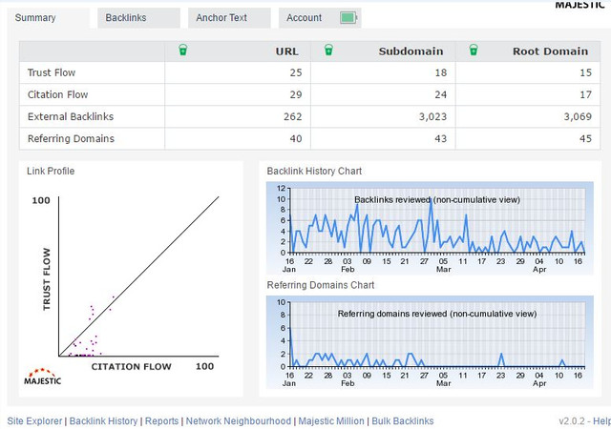Image resolution: width=611 pixels, height=429 pixels.
Task: Click the Referring Domains Chart graph
Action: point(430,342)
